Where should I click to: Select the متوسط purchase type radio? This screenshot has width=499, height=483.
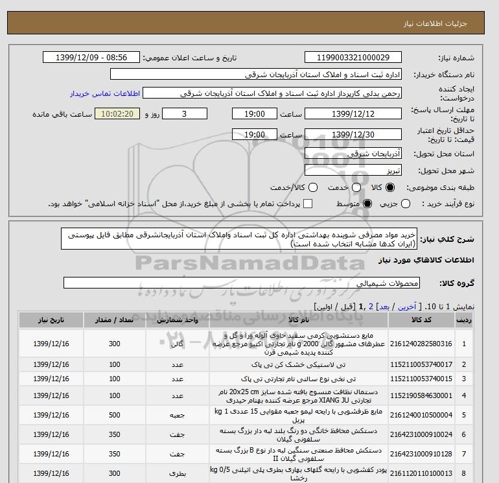367,204
